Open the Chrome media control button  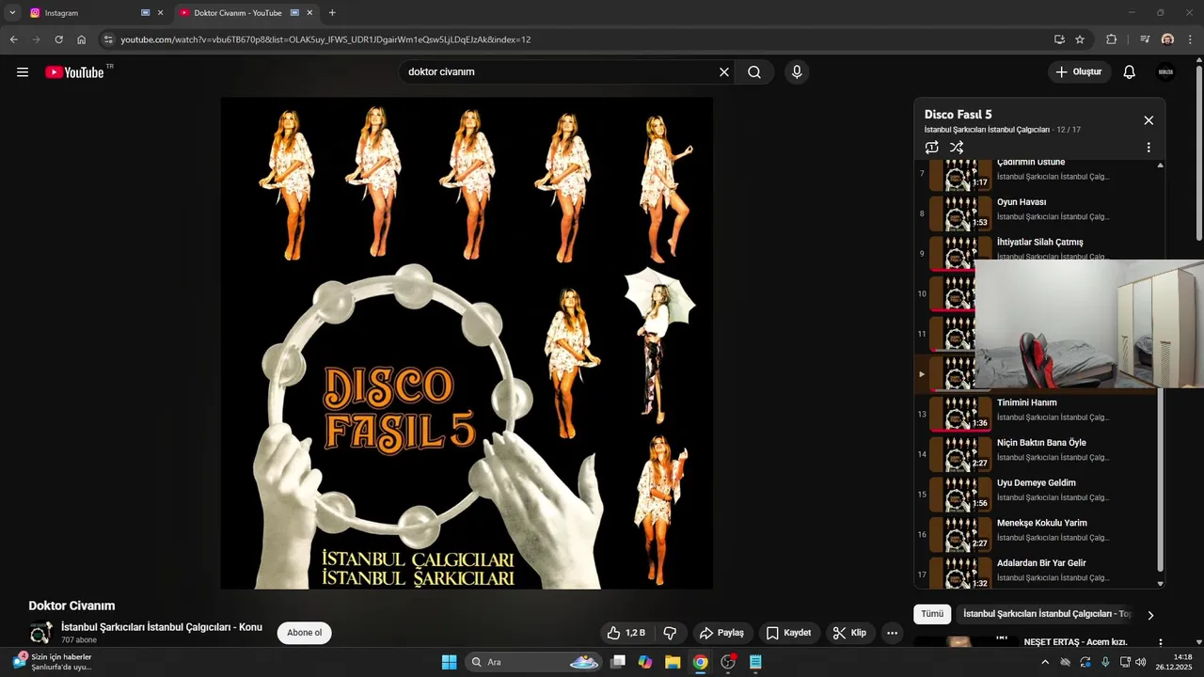(1145, 39)
